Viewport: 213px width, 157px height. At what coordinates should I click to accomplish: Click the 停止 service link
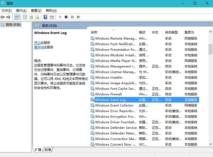(x=37, y=43)
